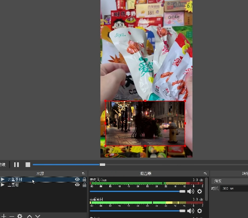Open settings gear of first mixer channel
Image resolution: width=248 pixels, height=218 pixels.
coord(200,191)
